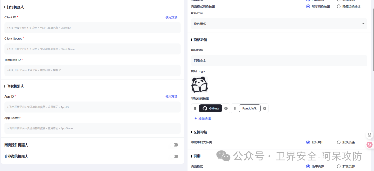This screenshot has height=171, width=374.
Task: Click the 导航右侧按钮 label
Action: [200, 98]
